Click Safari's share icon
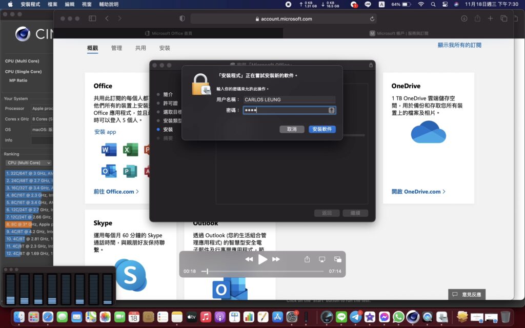 (x=477, y=18)
